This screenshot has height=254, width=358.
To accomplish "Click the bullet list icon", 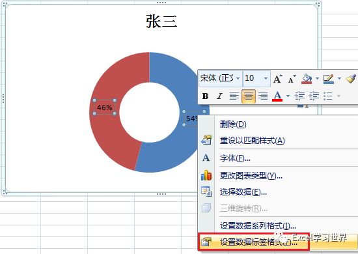I will tap(328, 96).
